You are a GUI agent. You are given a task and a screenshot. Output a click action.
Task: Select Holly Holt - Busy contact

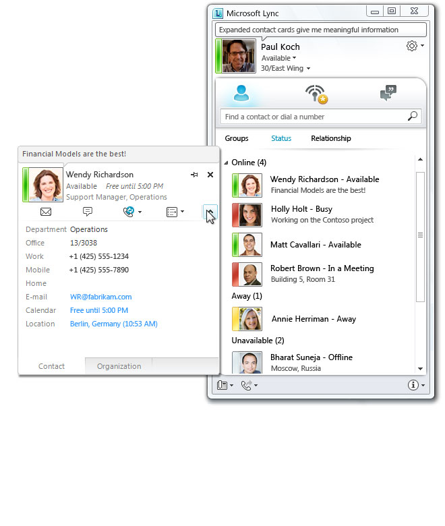[x=322, y=214]
